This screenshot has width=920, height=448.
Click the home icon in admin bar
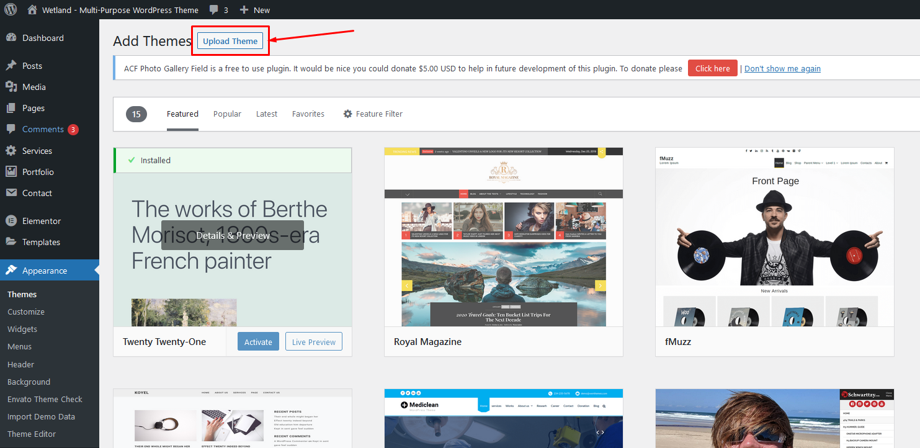pos(32,10)
